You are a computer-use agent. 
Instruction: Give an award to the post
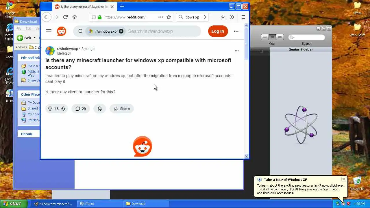click(x=100, y=109)
